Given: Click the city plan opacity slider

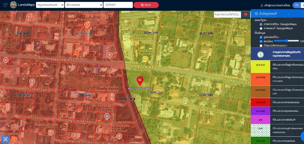Looking at the screenshot, I should click(286, 41).
